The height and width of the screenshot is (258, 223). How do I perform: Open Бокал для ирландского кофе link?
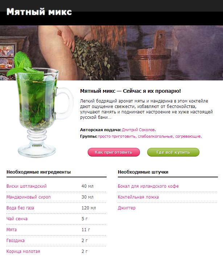click(148, 186)
